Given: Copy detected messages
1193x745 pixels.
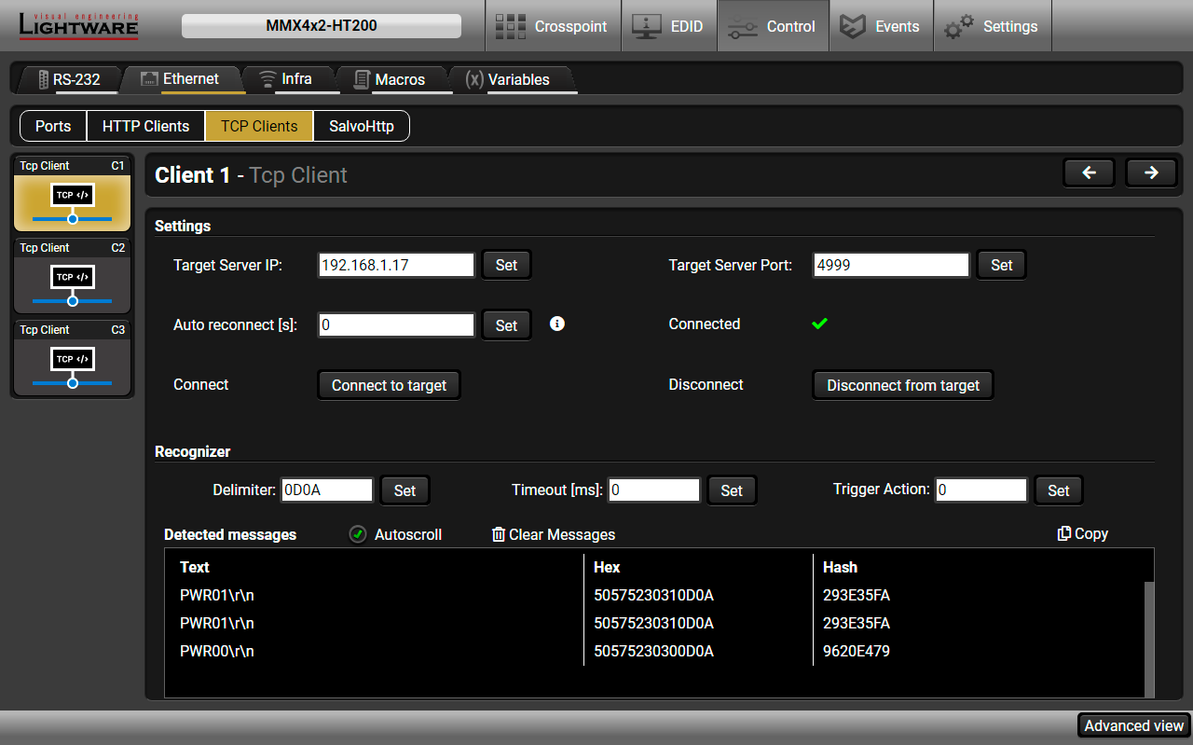Looking at the screenshot, I should click(x=1082, y=533).
